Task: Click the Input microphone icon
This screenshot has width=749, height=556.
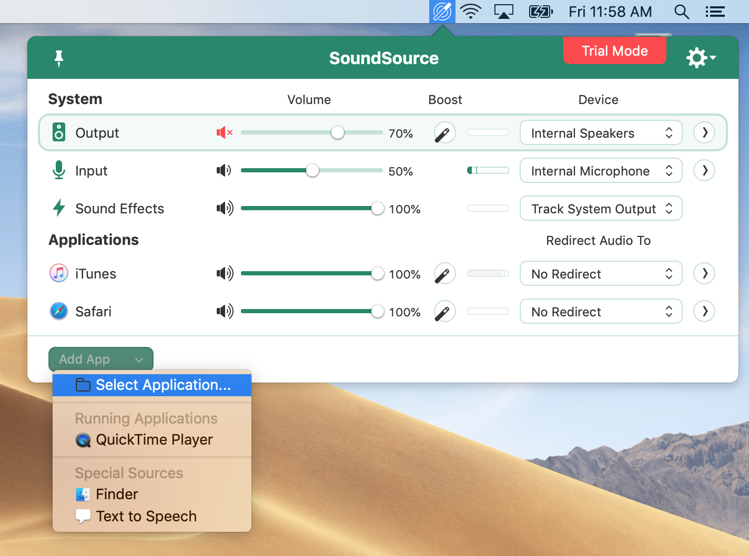Action: [59, 170]
